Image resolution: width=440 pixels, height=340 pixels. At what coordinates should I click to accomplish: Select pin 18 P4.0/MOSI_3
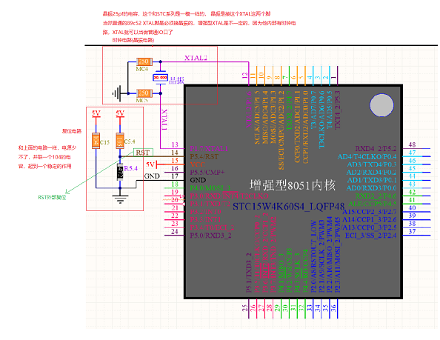coord(210,188)
